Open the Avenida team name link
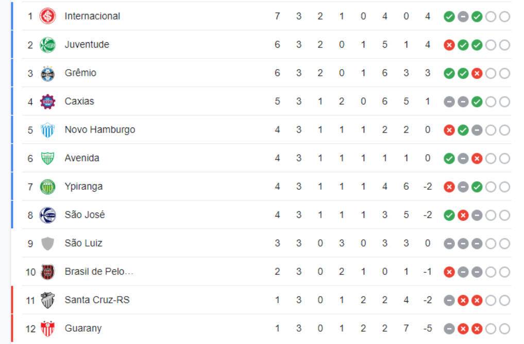Viewport: 524px width, 344px height. tap(82, 158)
